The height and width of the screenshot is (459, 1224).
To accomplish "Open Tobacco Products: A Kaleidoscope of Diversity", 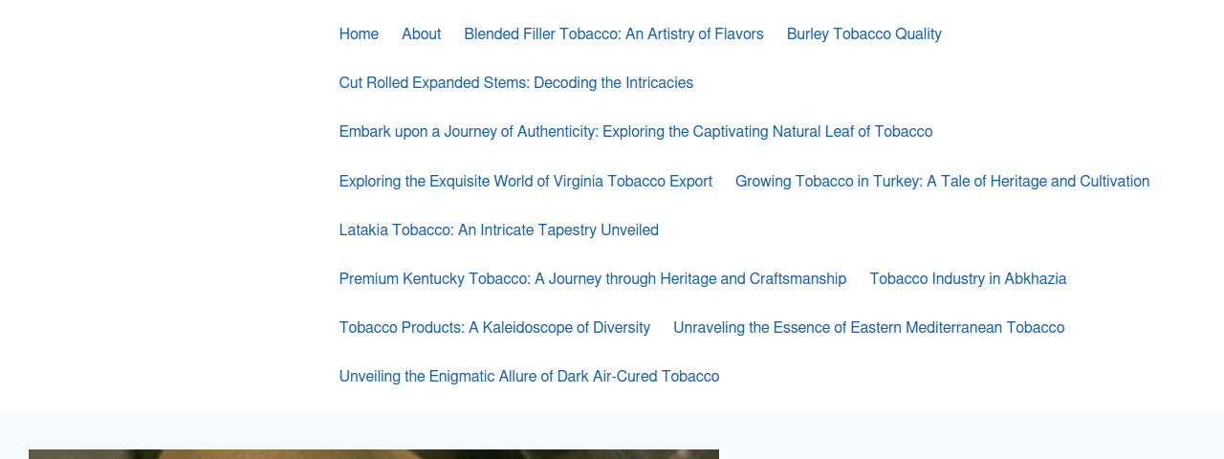I will (x=494, y=328).
